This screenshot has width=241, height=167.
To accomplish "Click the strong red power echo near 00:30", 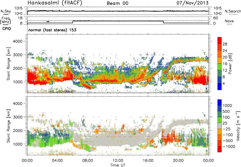I will [32, 77].
